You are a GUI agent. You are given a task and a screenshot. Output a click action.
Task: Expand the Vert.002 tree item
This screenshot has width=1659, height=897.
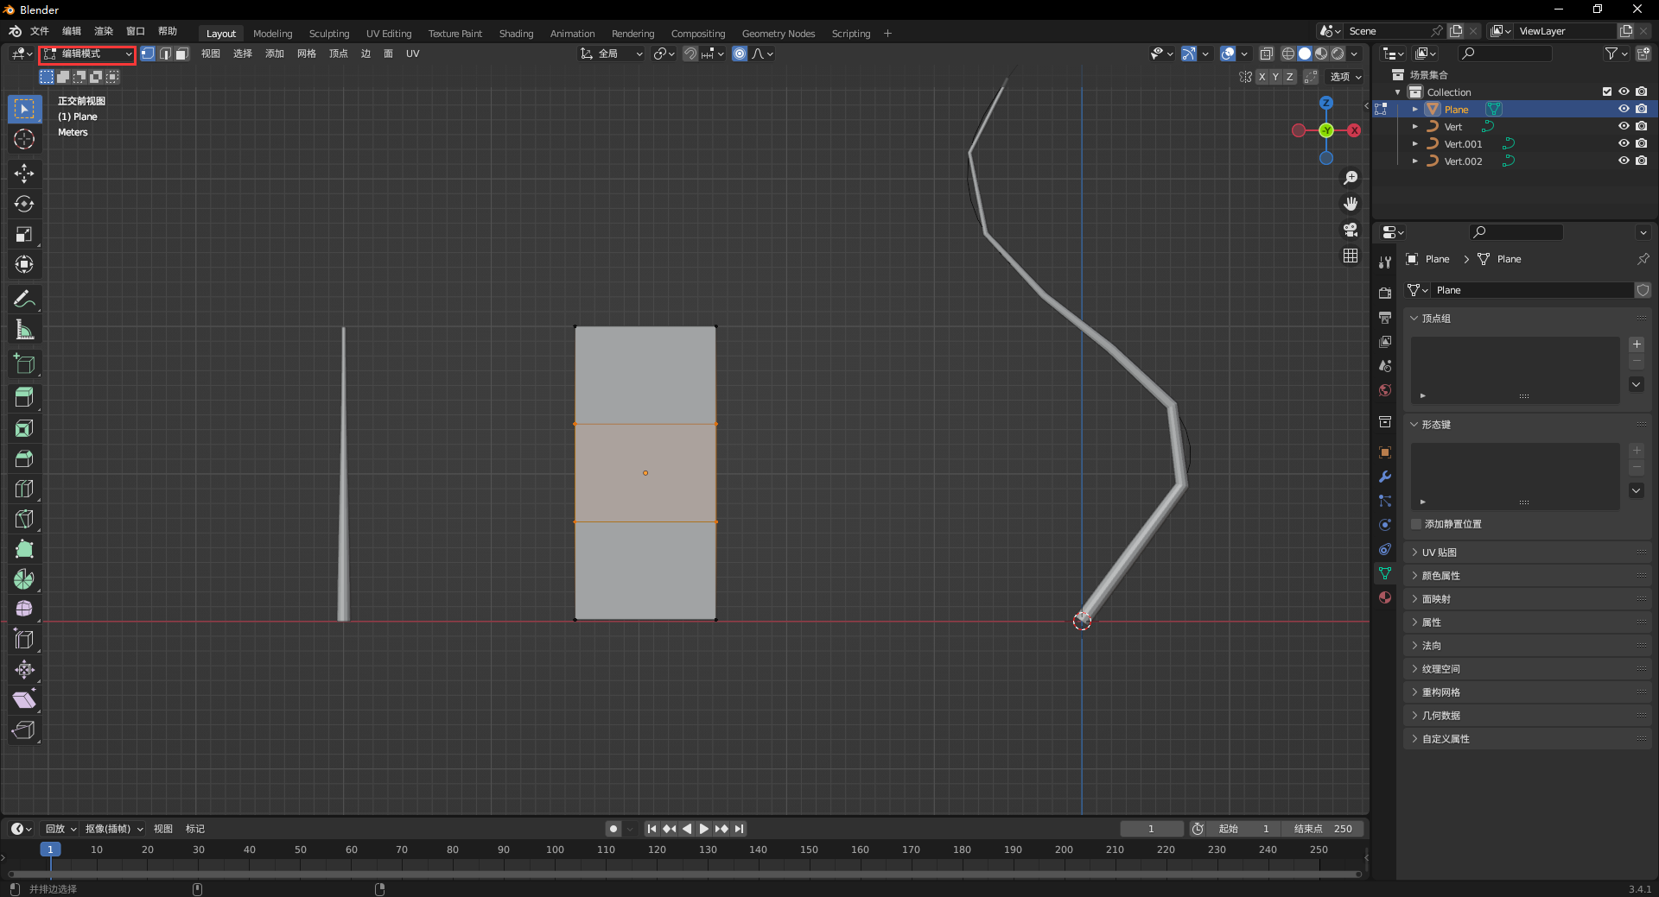click(x=1414, y=161)
